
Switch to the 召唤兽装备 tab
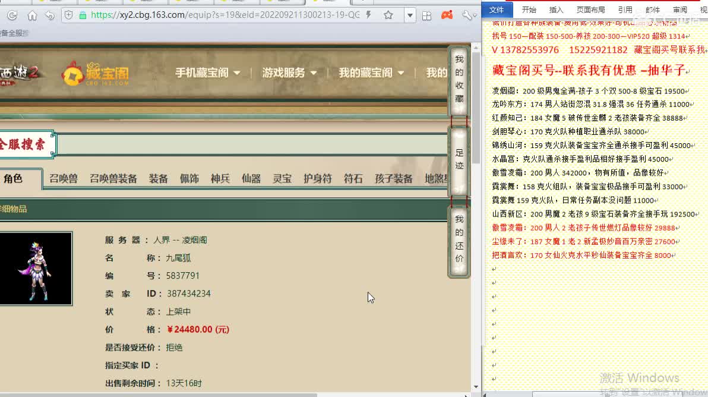[x=113, y=179]
